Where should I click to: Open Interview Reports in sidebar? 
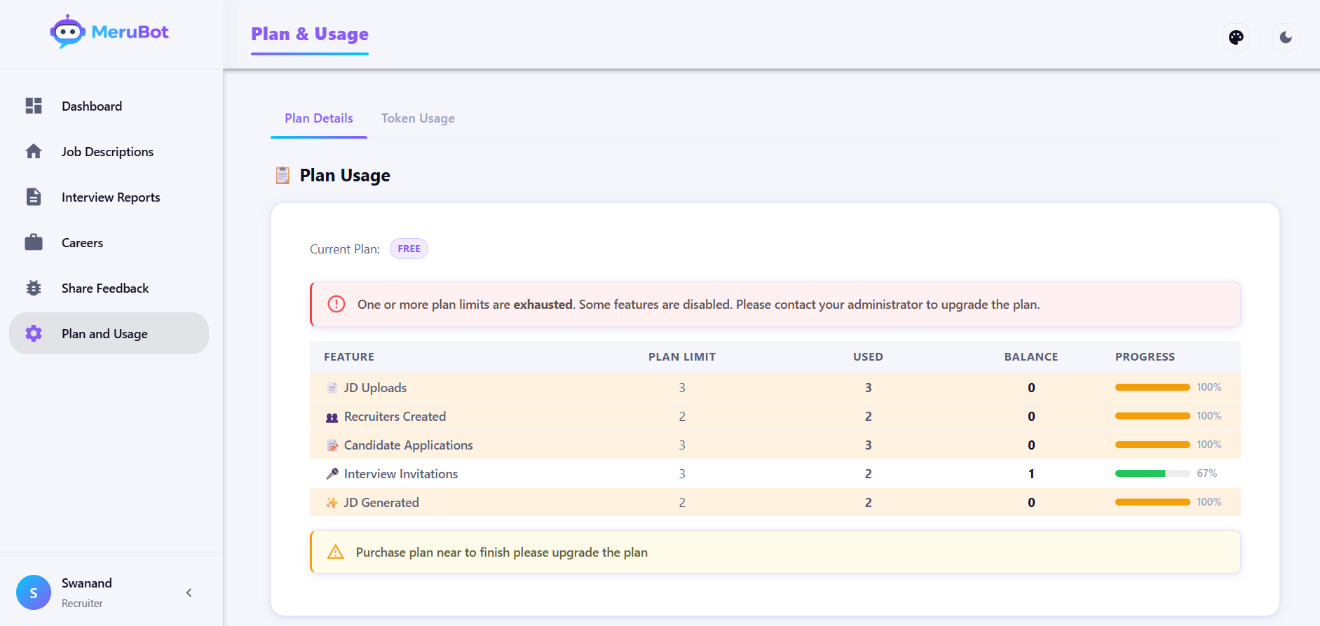pos(109,197)
